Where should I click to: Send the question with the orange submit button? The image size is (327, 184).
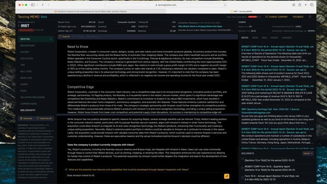click(226, 176)
